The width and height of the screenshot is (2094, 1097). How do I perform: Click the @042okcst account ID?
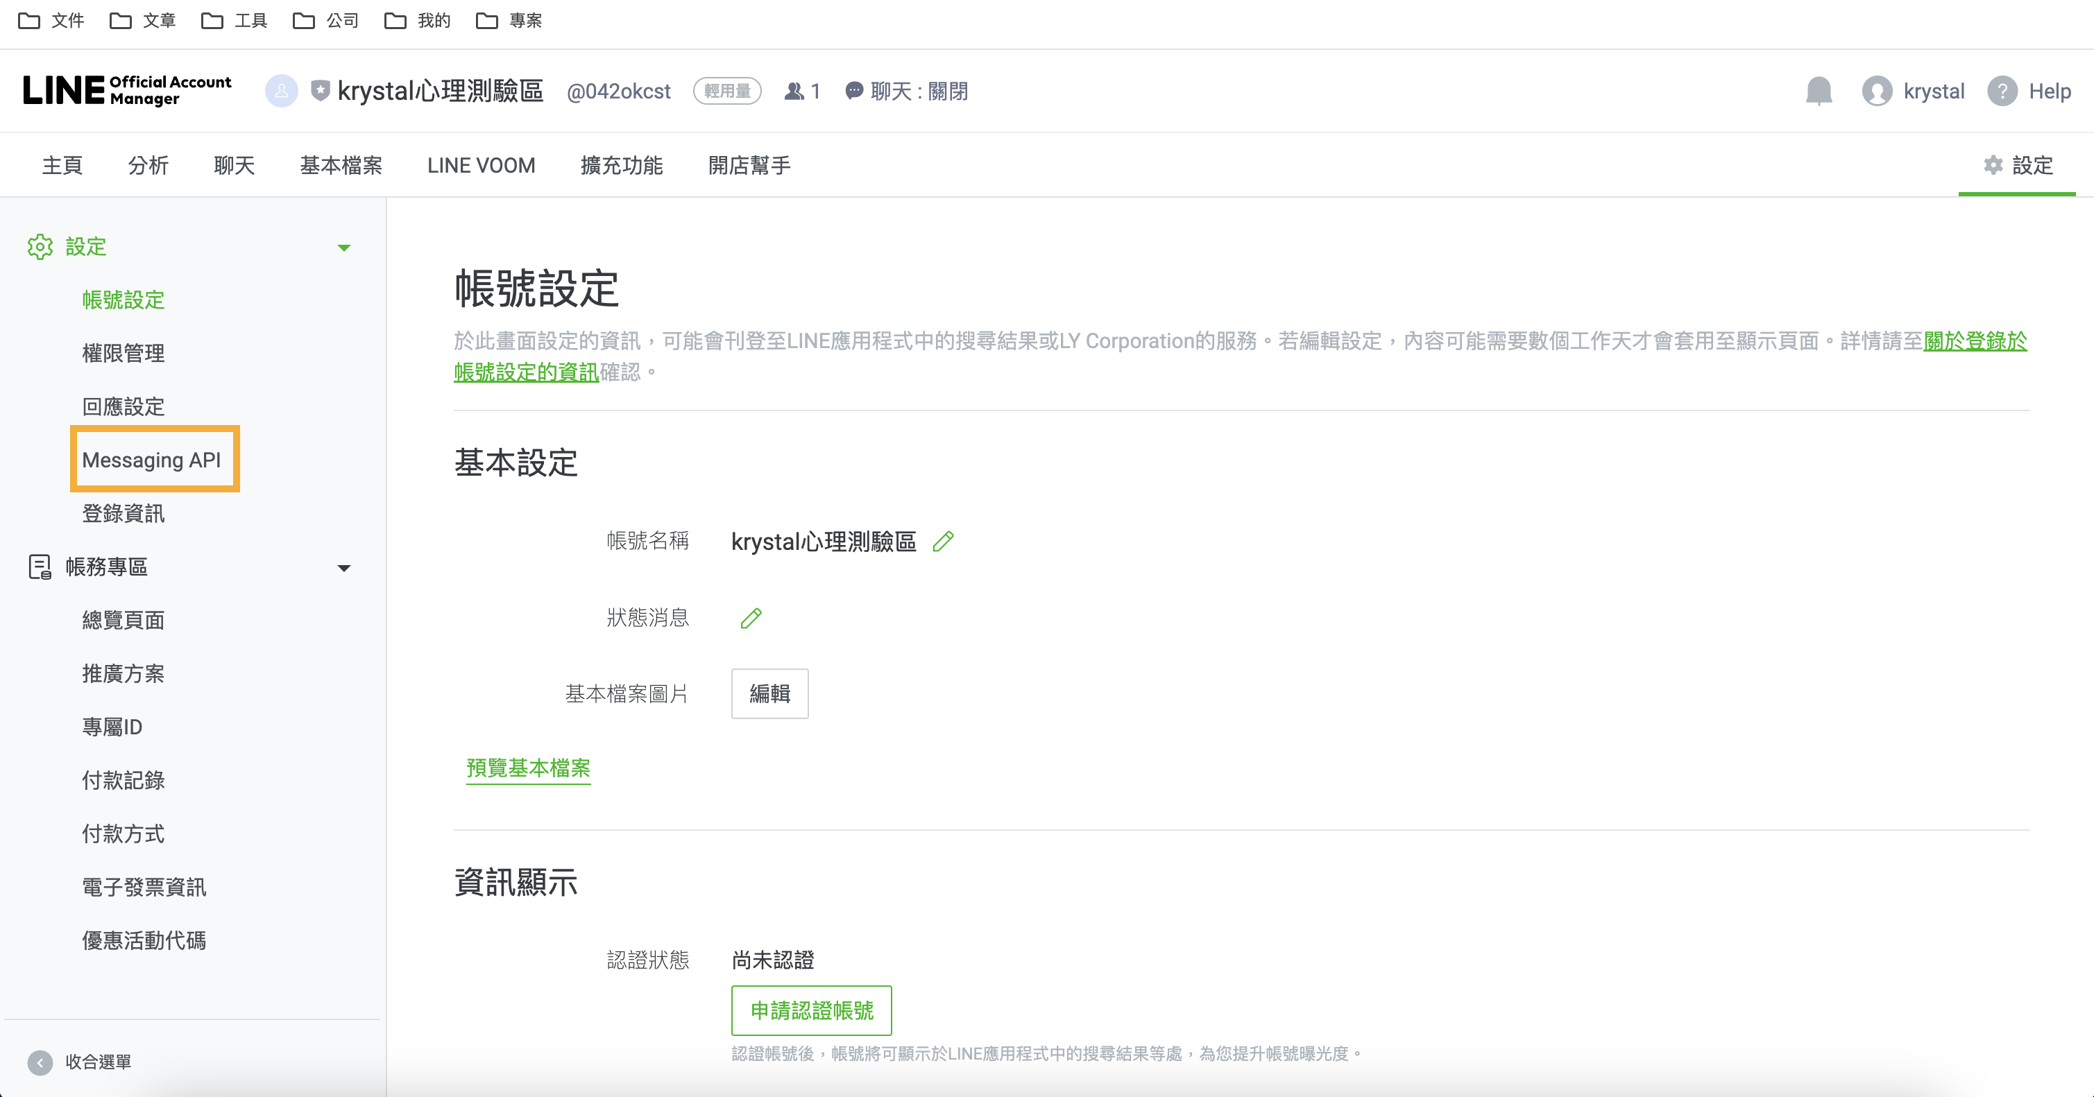619,91
